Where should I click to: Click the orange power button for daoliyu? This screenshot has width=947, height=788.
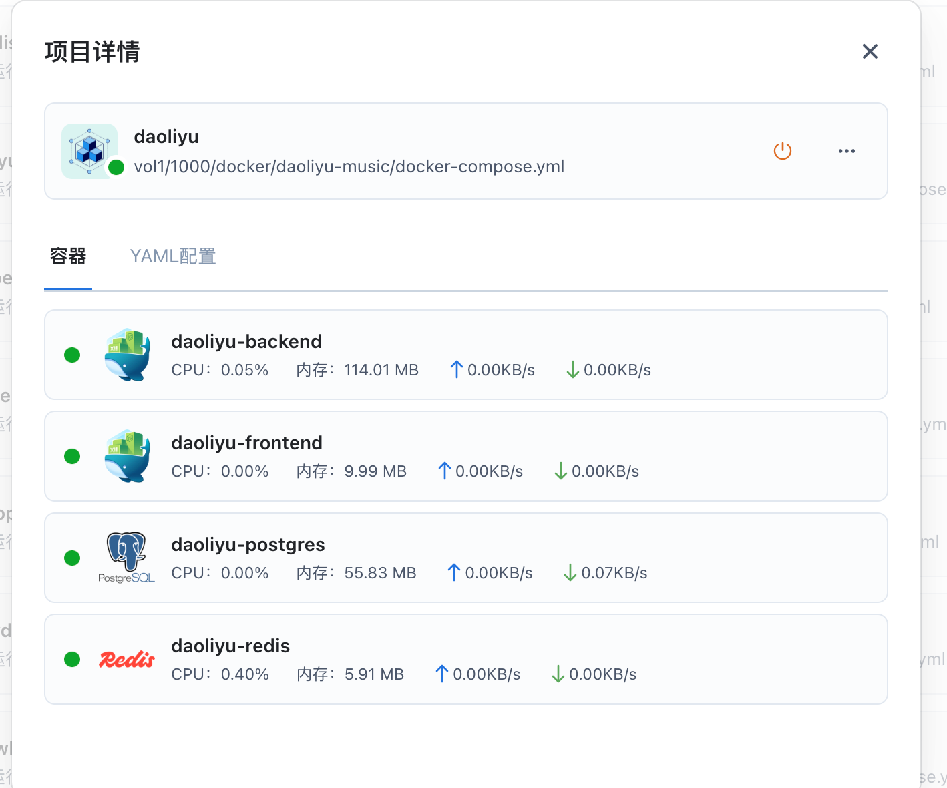(782, 151)
